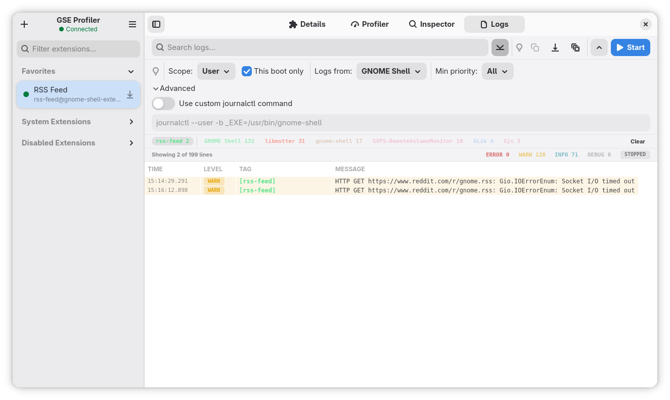Clear logs using the stacked-x icon
The width and height of the screenshot is (670, 400).
(x=575, y=47)
